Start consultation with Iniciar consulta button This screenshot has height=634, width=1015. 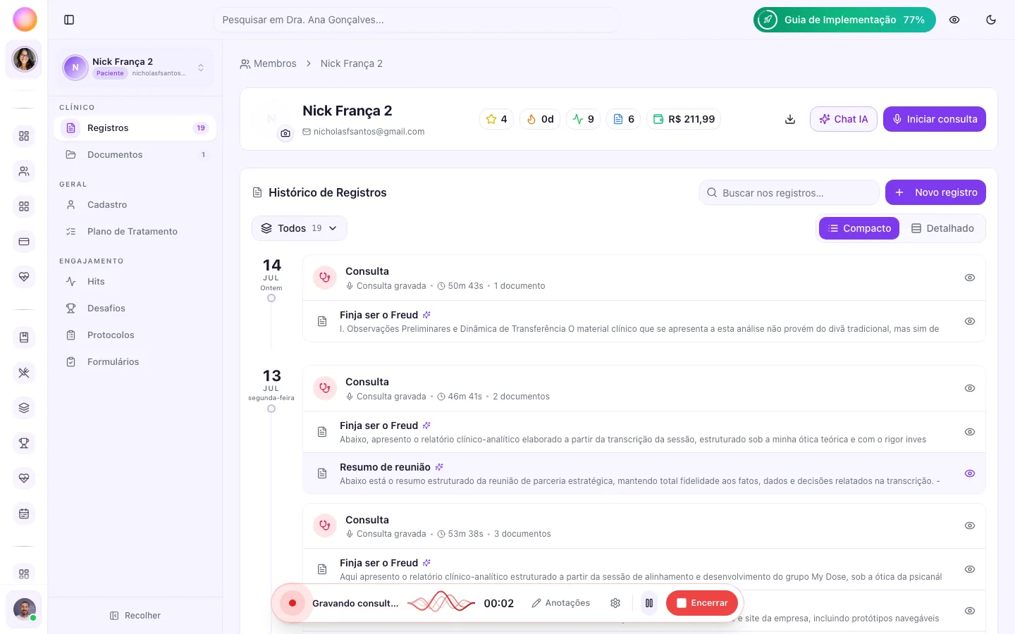click(935, 119)
